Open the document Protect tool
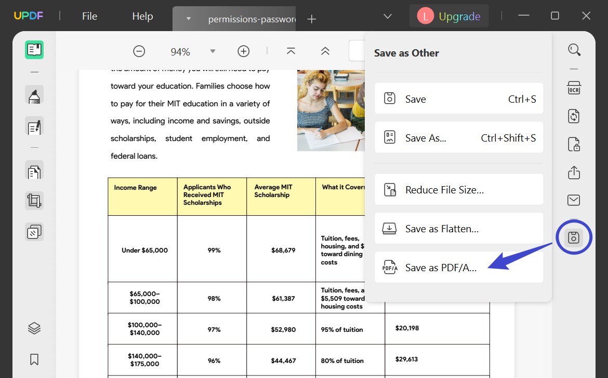The height and width of the screenshot is (378, 608). pyautogui.click(x=574, y=144)
